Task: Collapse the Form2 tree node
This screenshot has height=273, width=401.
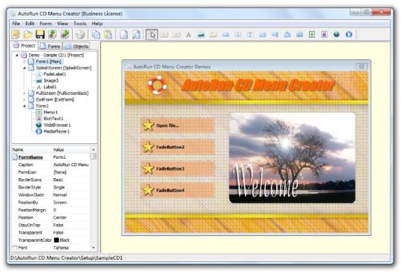Action: point(25,106)
